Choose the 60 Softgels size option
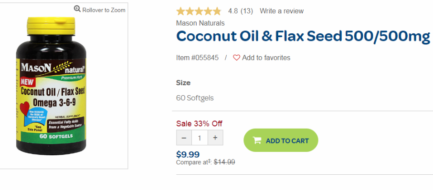The image size is (433, 190). [x=195, y=98]
